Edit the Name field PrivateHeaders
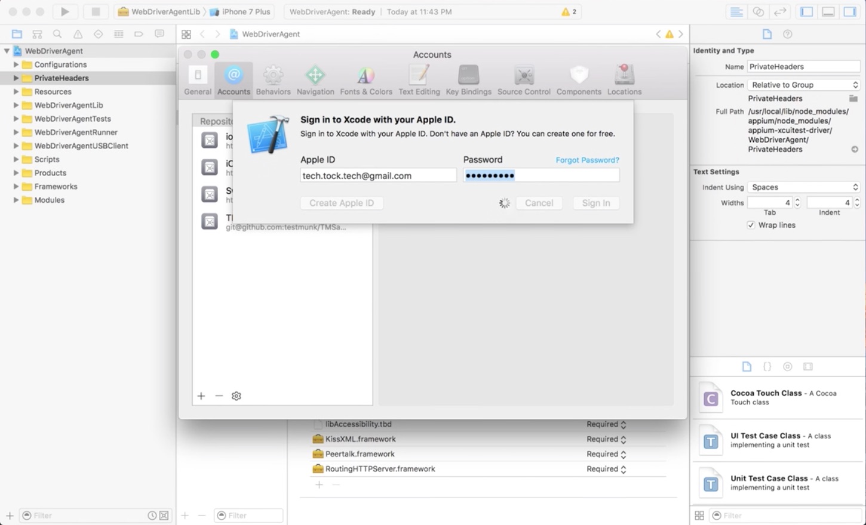 tap(804, 67)
